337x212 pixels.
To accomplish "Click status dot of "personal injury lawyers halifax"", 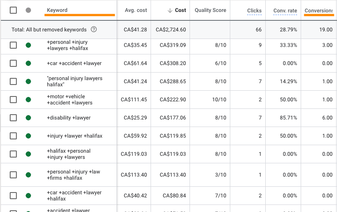I will (28, 81).
